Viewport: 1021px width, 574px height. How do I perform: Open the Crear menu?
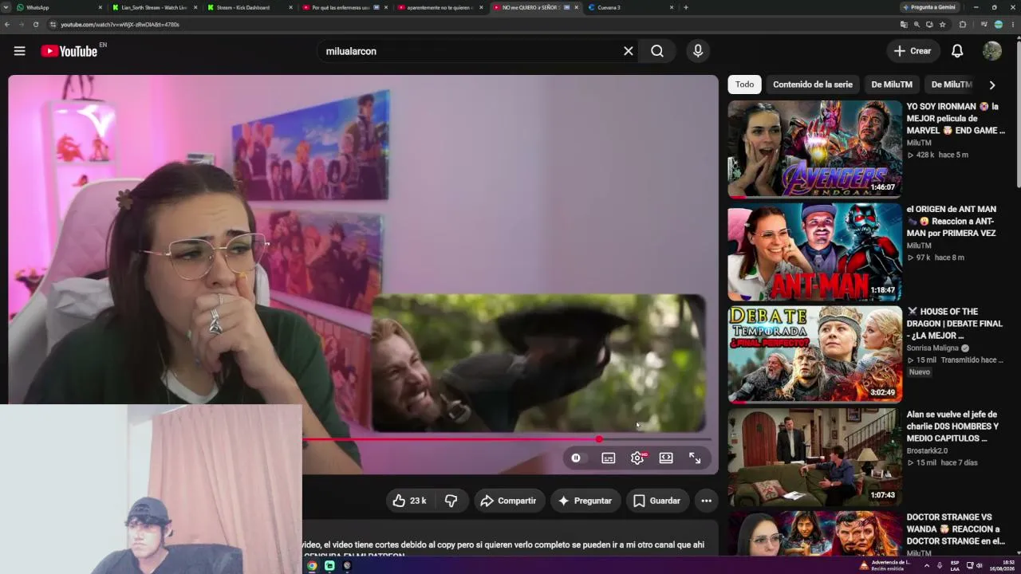tap(913, 51)
